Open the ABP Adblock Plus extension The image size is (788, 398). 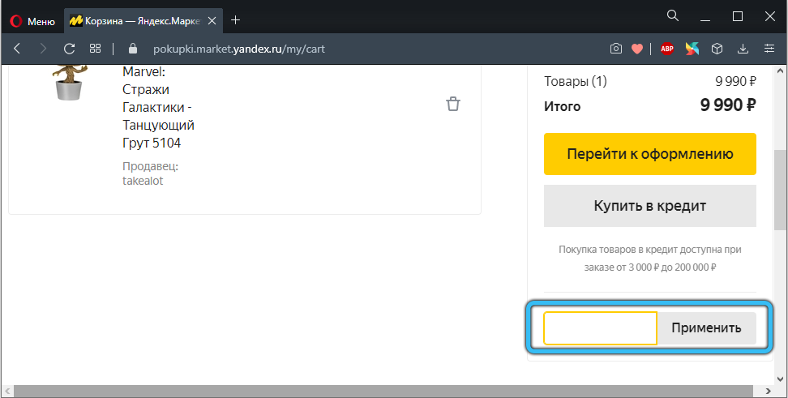point(667,49)
